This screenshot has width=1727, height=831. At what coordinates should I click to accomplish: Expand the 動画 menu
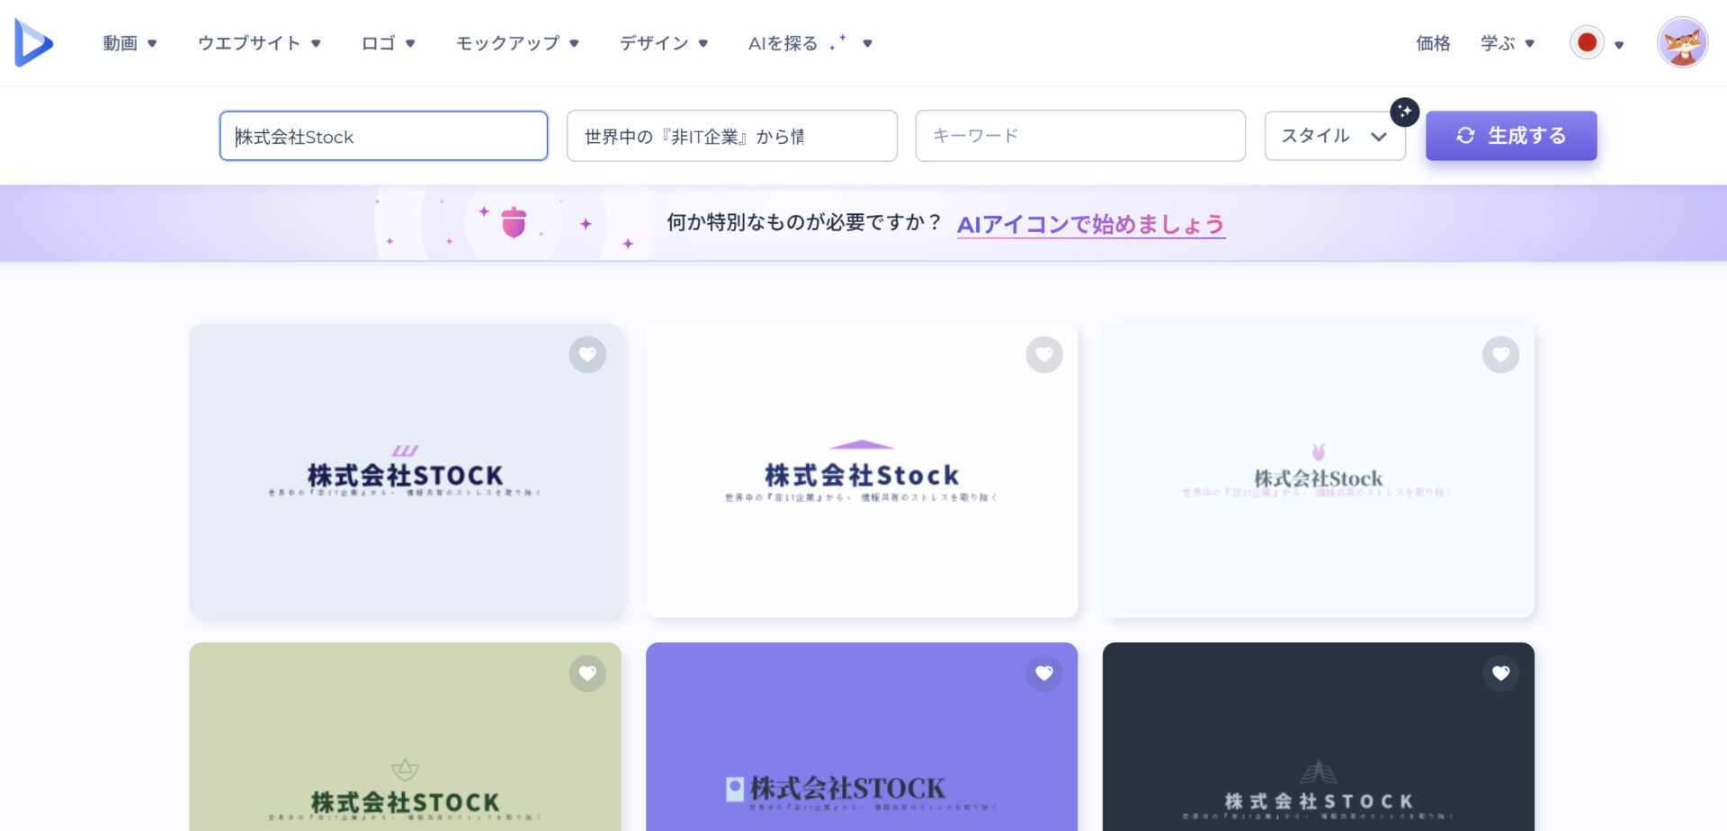[130, 43]
